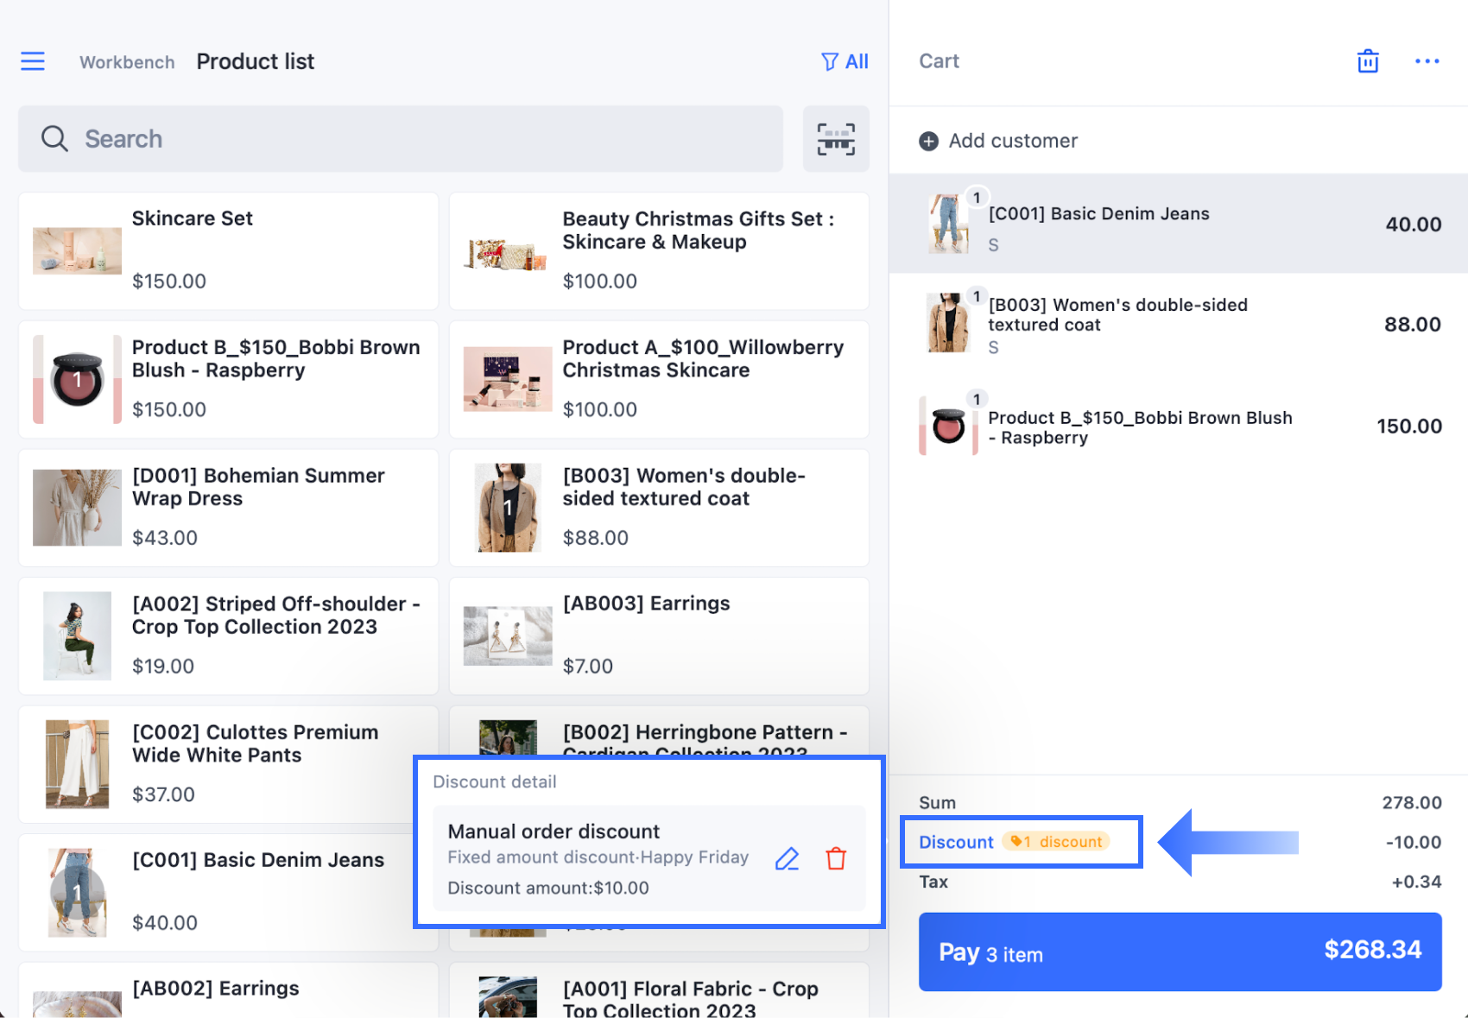Click the add customer plus icon
The height and width of the screenshot is (1018, 1468).
click(928, 141)
